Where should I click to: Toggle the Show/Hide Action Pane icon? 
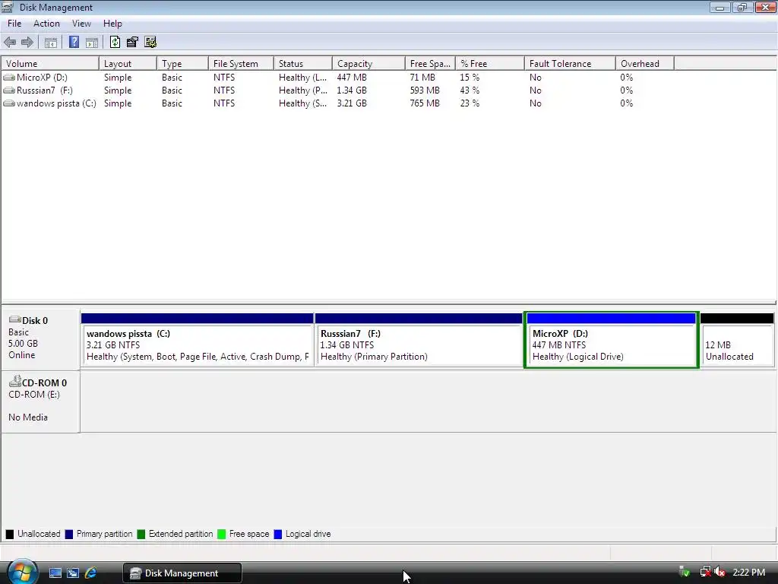(92, 43)
